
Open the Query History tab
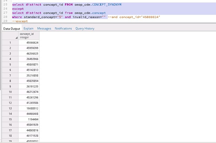click(85, 28)
